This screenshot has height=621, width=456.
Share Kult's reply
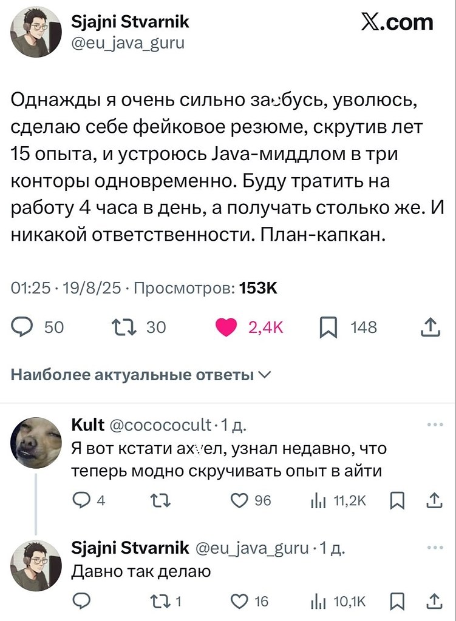pyautogui.click(x=435, y=500)
